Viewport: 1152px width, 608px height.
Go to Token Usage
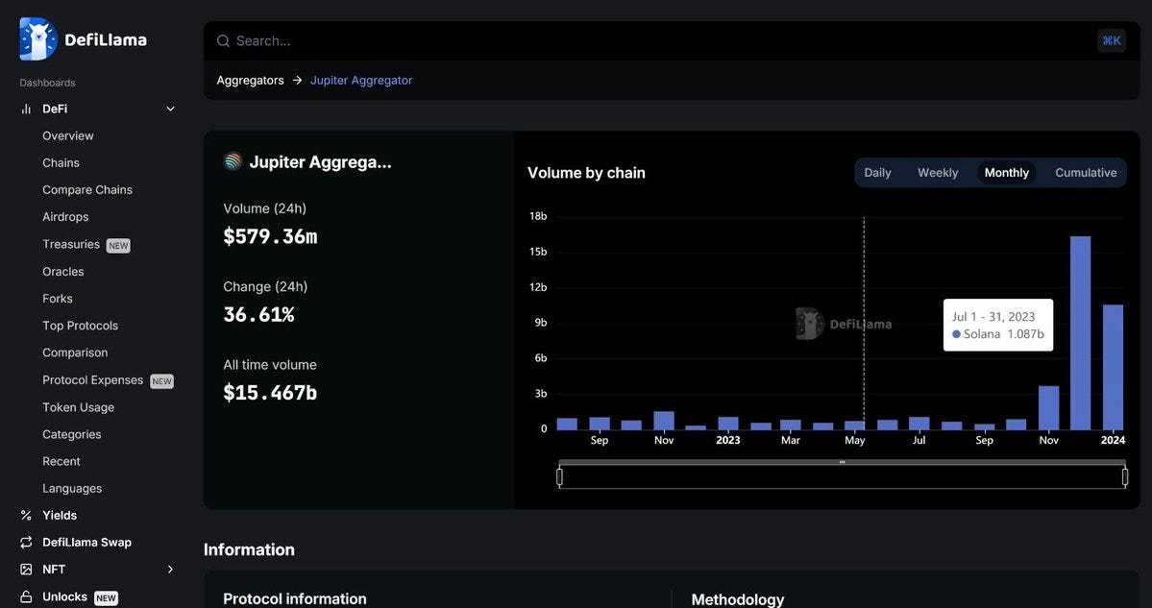pos(79,407)
